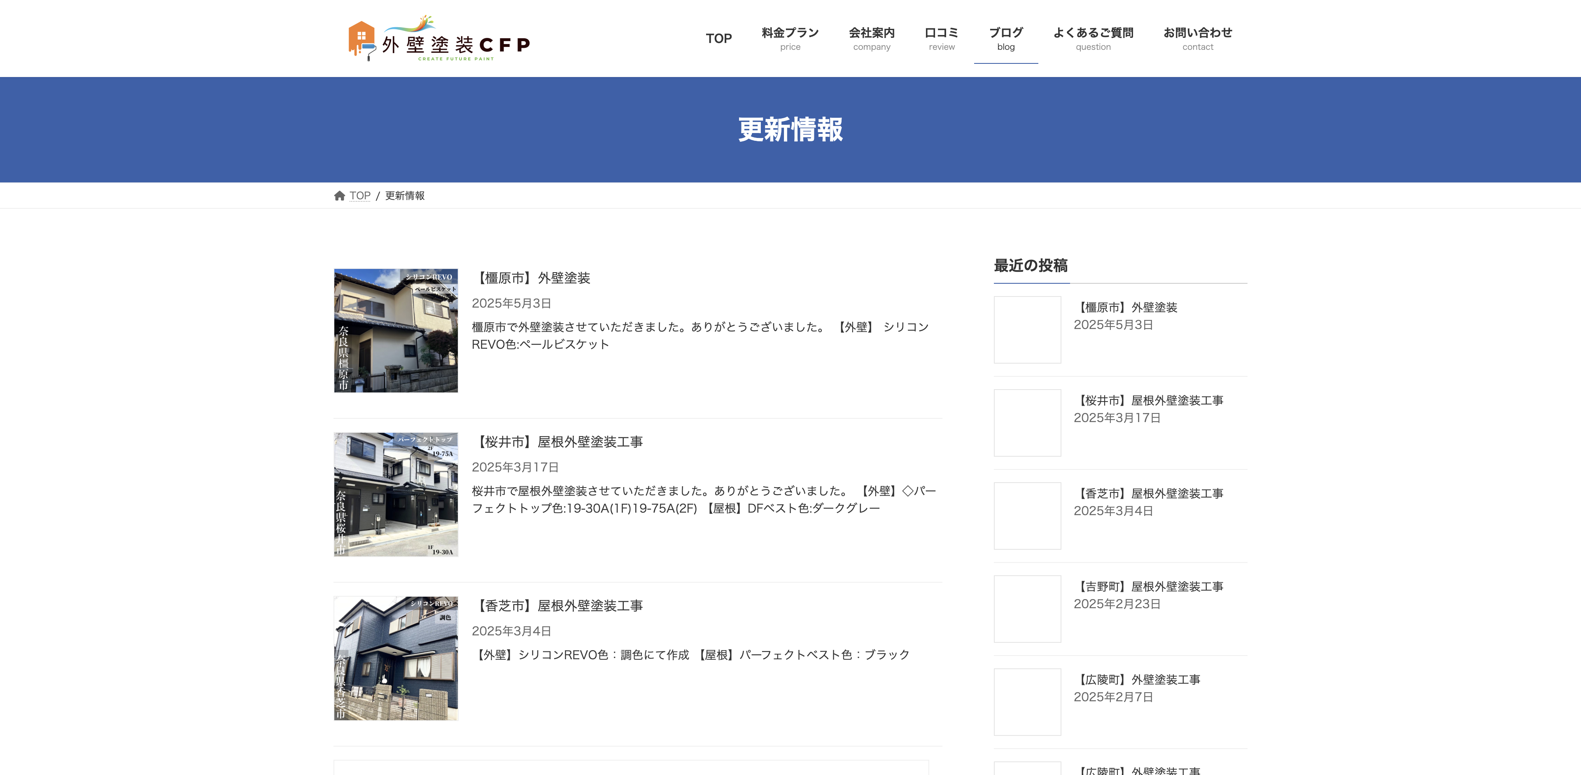Click sidebar thumbnail beside 【吉野町】屋根外壁塗装工事

pos(1027,609)
